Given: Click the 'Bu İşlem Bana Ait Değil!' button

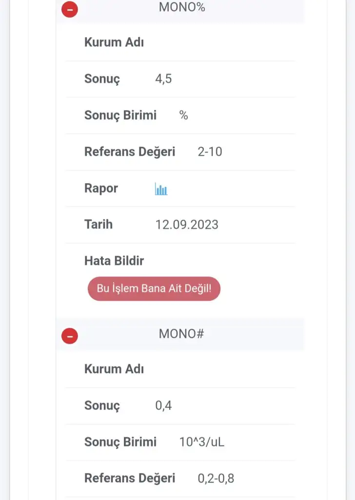Looking at the screenshot, I should [x=154, y=289].
